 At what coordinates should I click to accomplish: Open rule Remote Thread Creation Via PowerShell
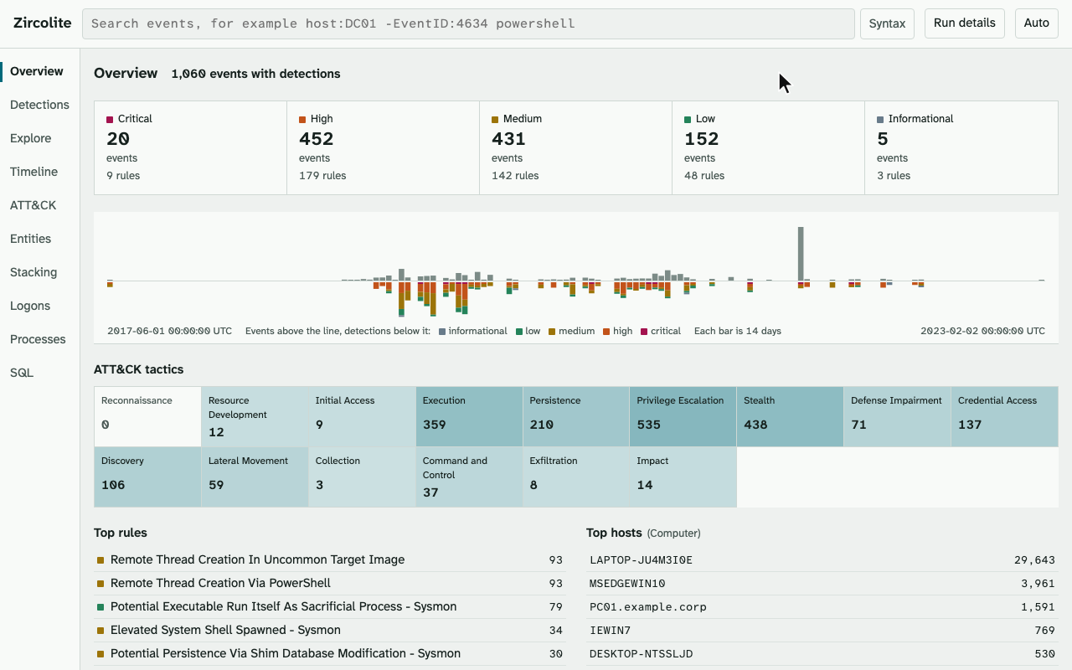[330, 583]
